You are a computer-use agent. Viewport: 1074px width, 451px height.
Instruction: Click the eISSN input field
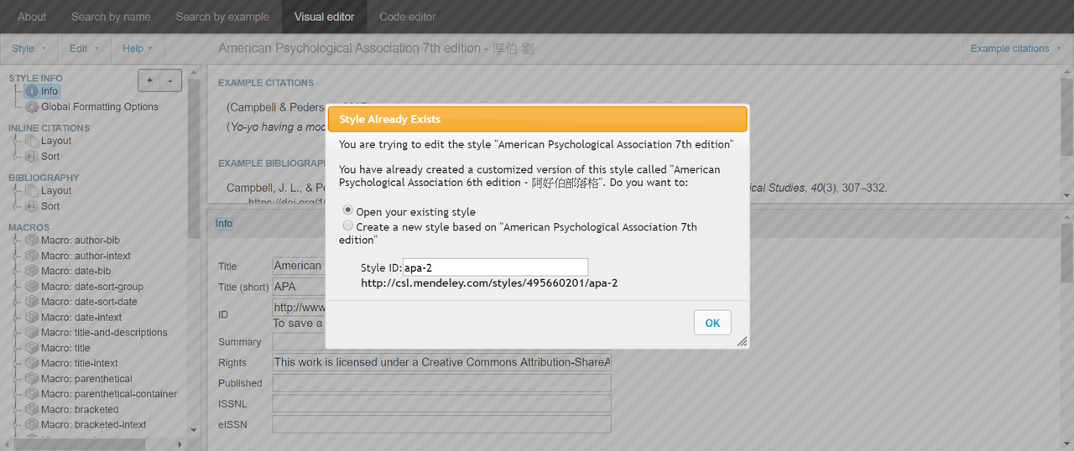[x=441, y=424]
